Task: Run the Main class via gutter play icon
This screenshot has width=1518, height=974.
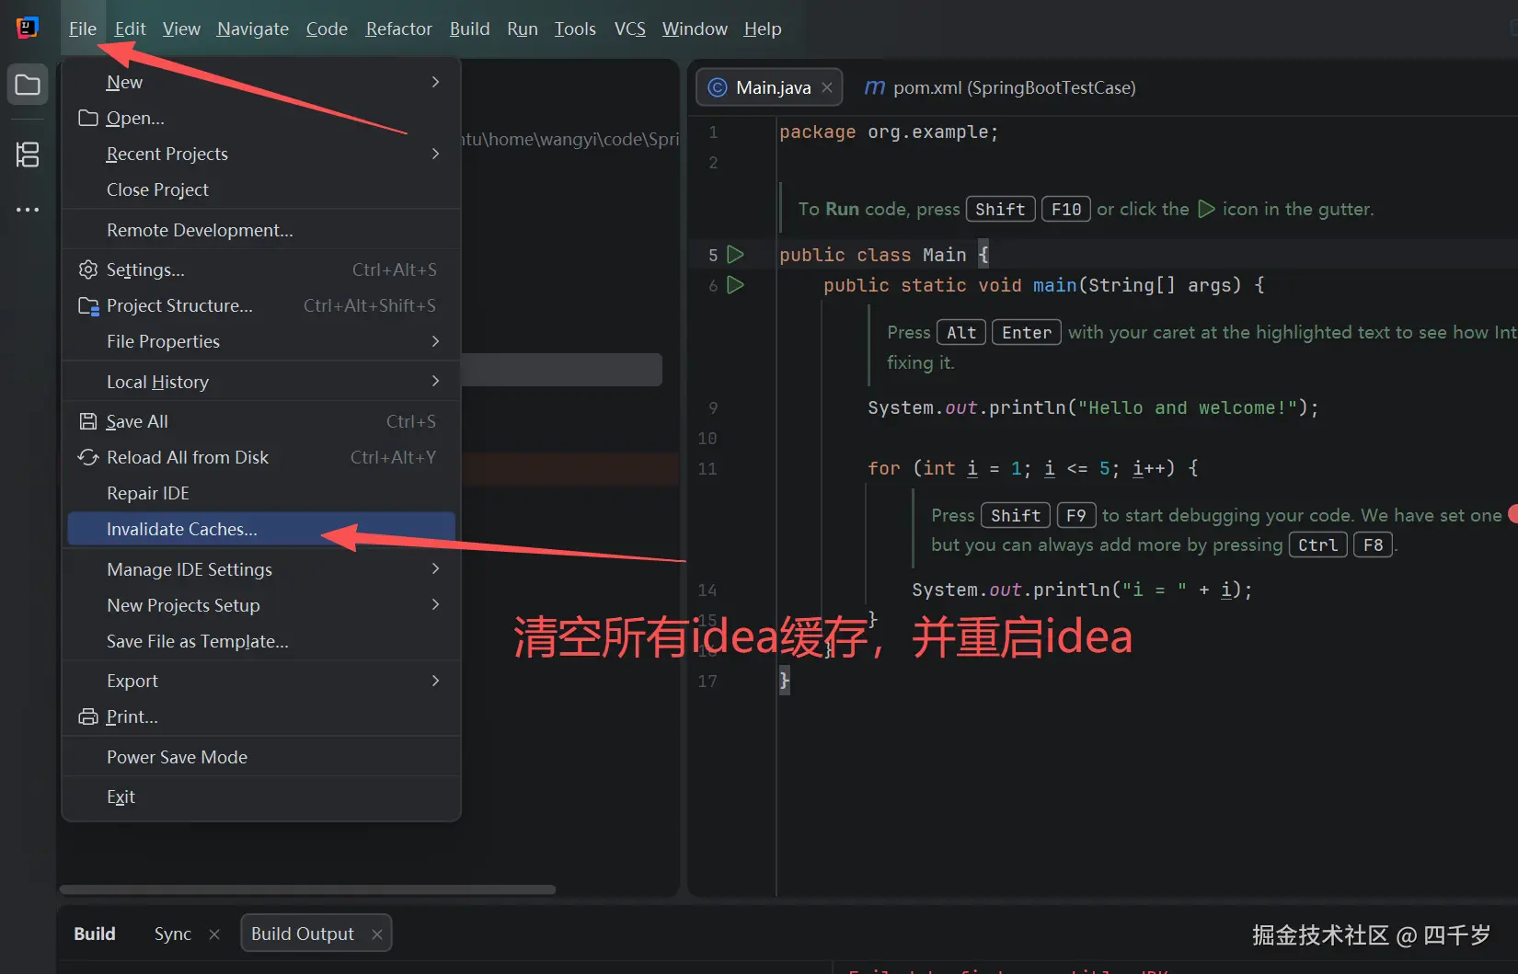Action: 734,255
